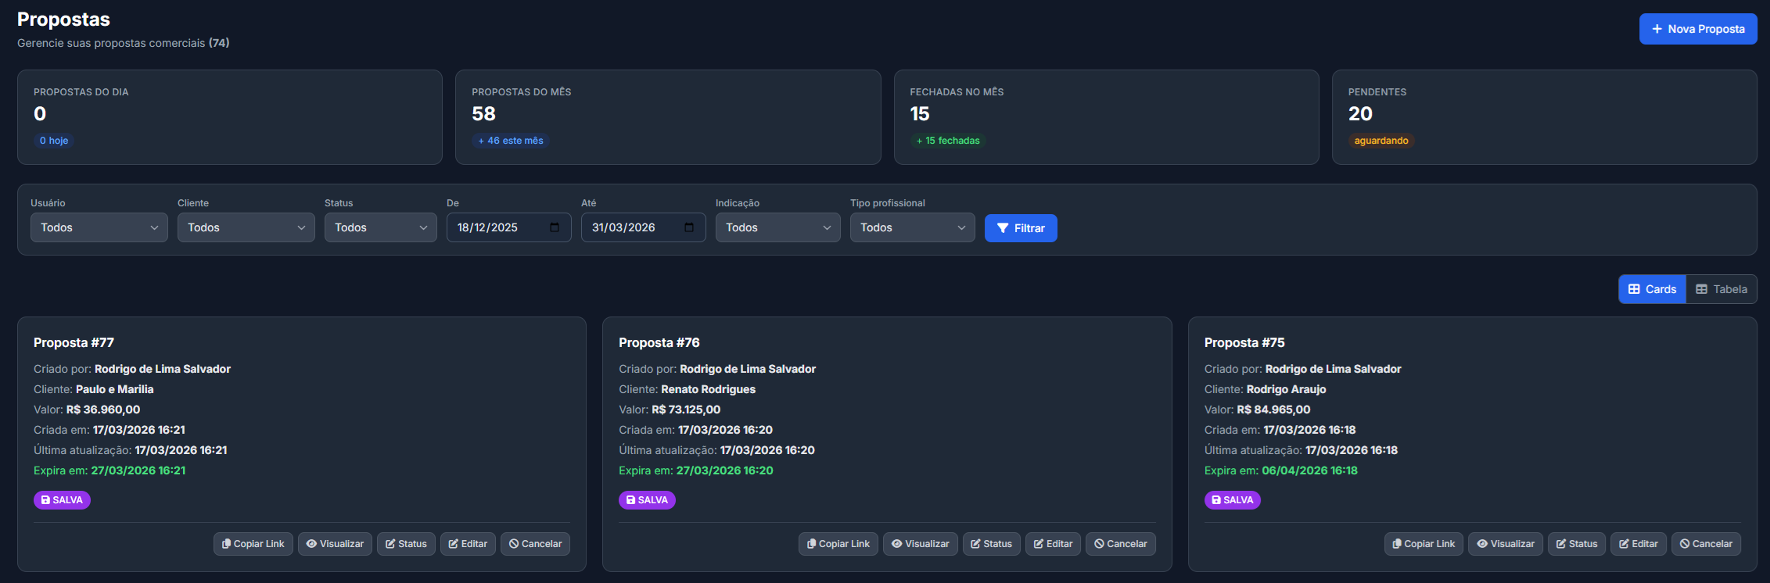Open the Usuário dropdown
This screenshot has width=1770, height=583.
click(x=99, y=227)
